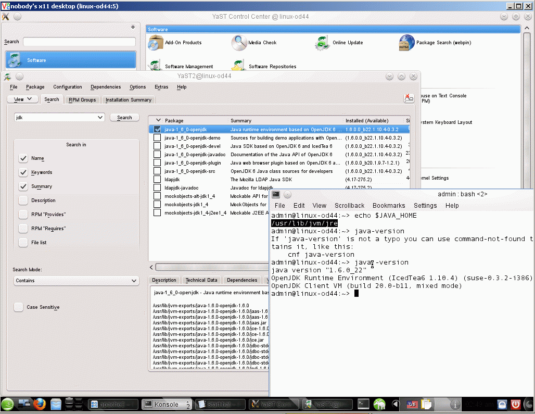Toggle the Keywords checkbox
The image size is (535, 414).
click(23, 172)
